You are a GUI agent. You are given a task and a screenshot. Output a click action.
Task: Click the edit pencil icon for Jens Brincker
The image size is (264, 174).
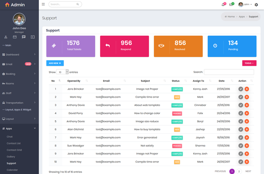240,89
